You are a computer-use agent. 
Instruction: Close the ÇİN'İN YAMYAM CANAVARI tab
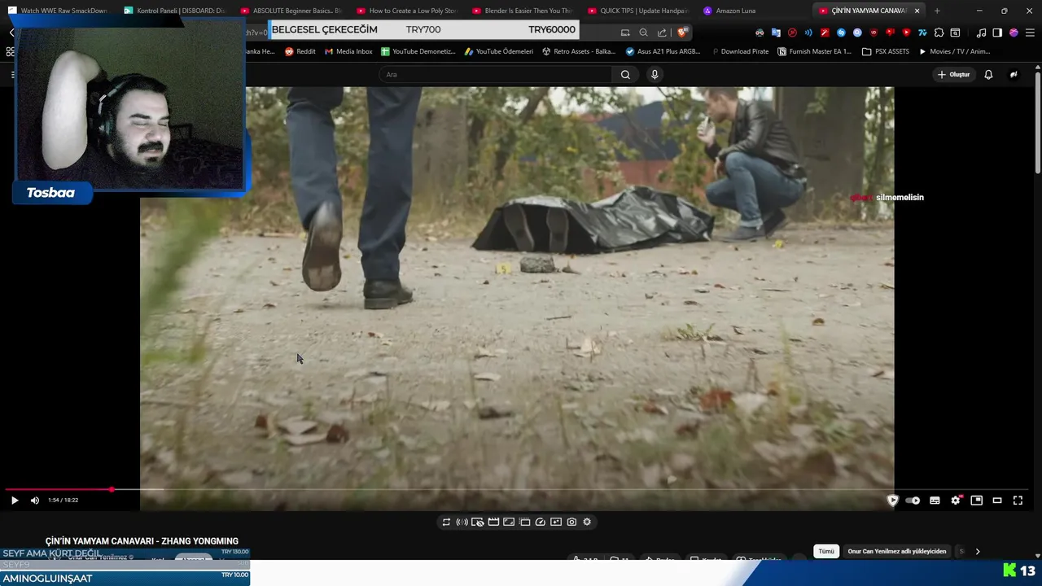pyautogui.click(x=917, y=11)
